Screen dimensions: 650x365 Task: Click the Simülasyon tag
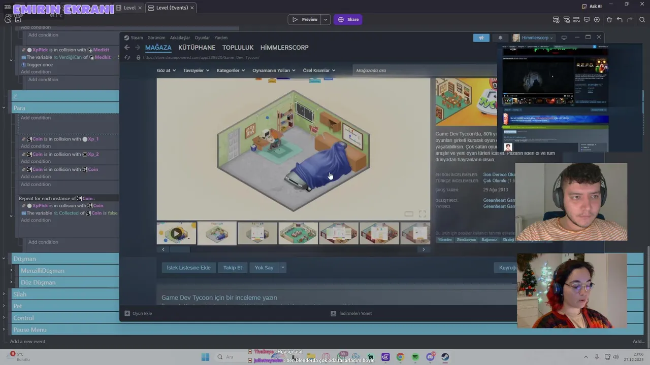click(466, 240)
